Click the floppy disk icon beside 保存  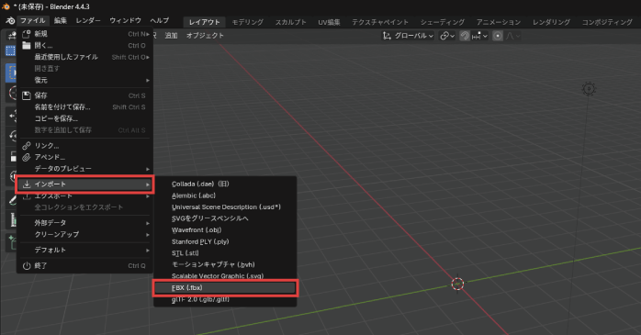[x=27, y=95]
